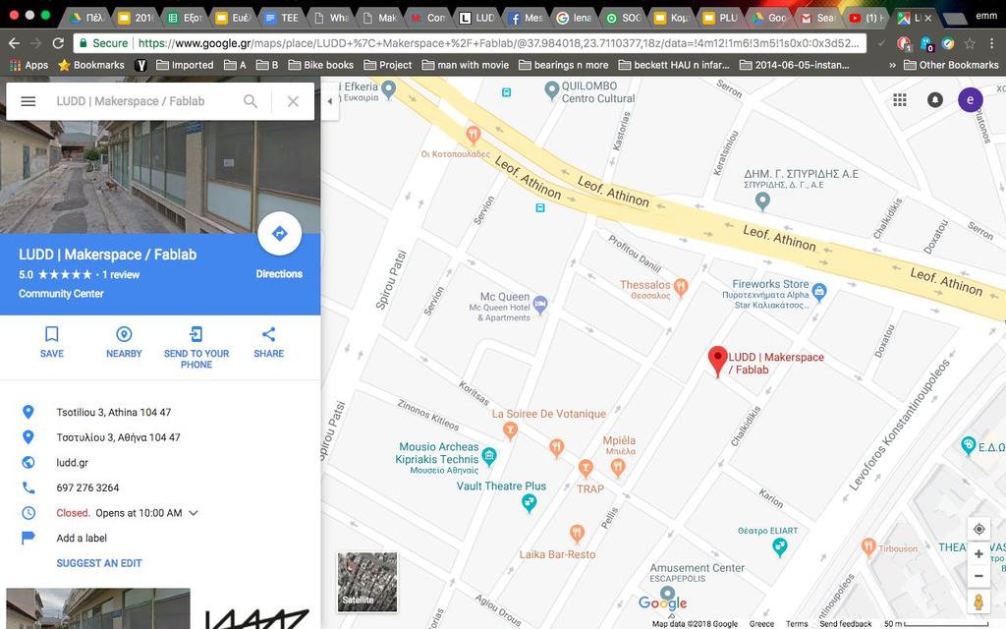Expand opening hours dropdown arrow
Image resolution: width=1006 pixels, height=629 pixels.
click(x=194, y=513)
